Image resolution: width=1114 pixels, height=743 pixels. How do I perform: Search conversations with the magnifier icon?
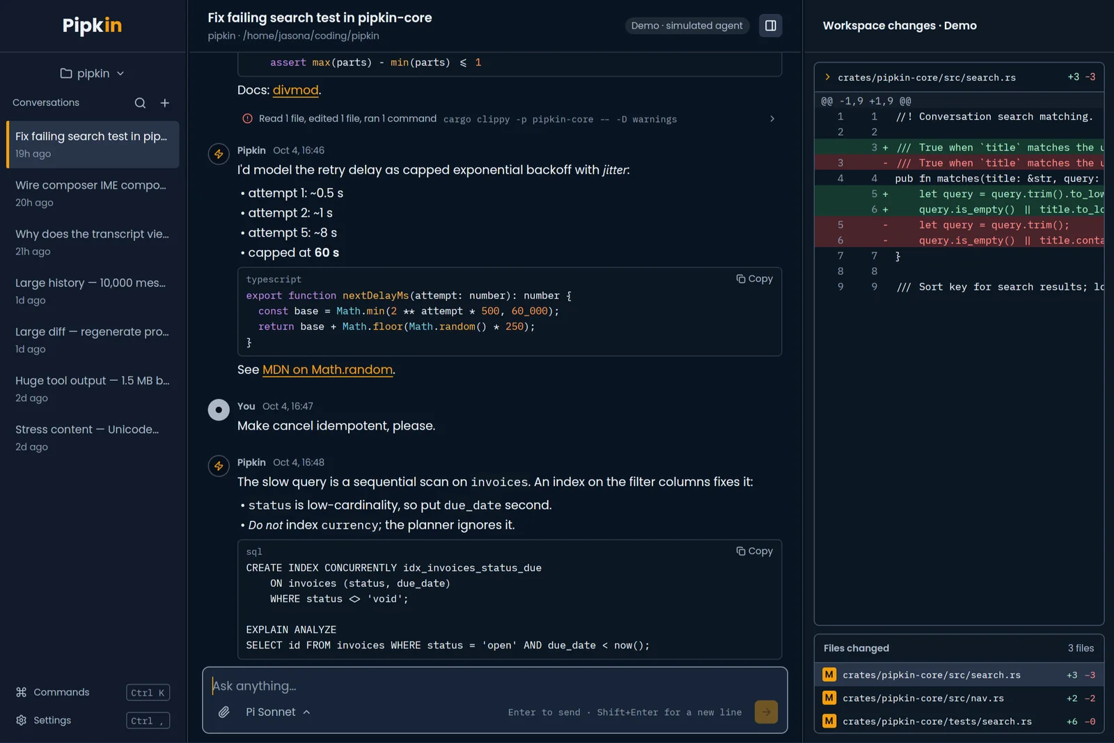(140, 103)
